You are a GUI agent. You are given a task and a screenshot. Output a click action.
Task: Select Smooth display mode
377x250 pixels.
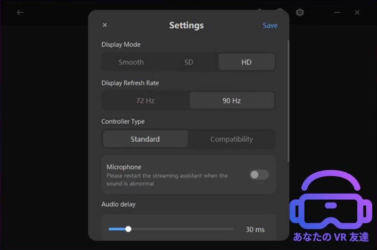coord(131,62)
